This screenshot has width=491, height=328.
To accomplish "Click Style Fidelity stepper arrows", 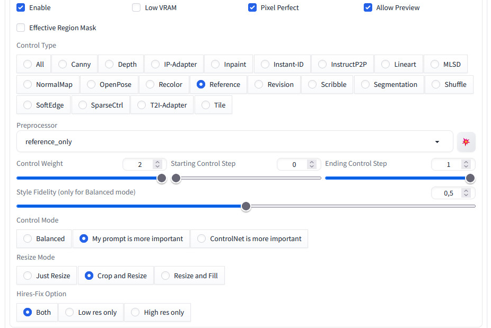I will pos(466,193).
